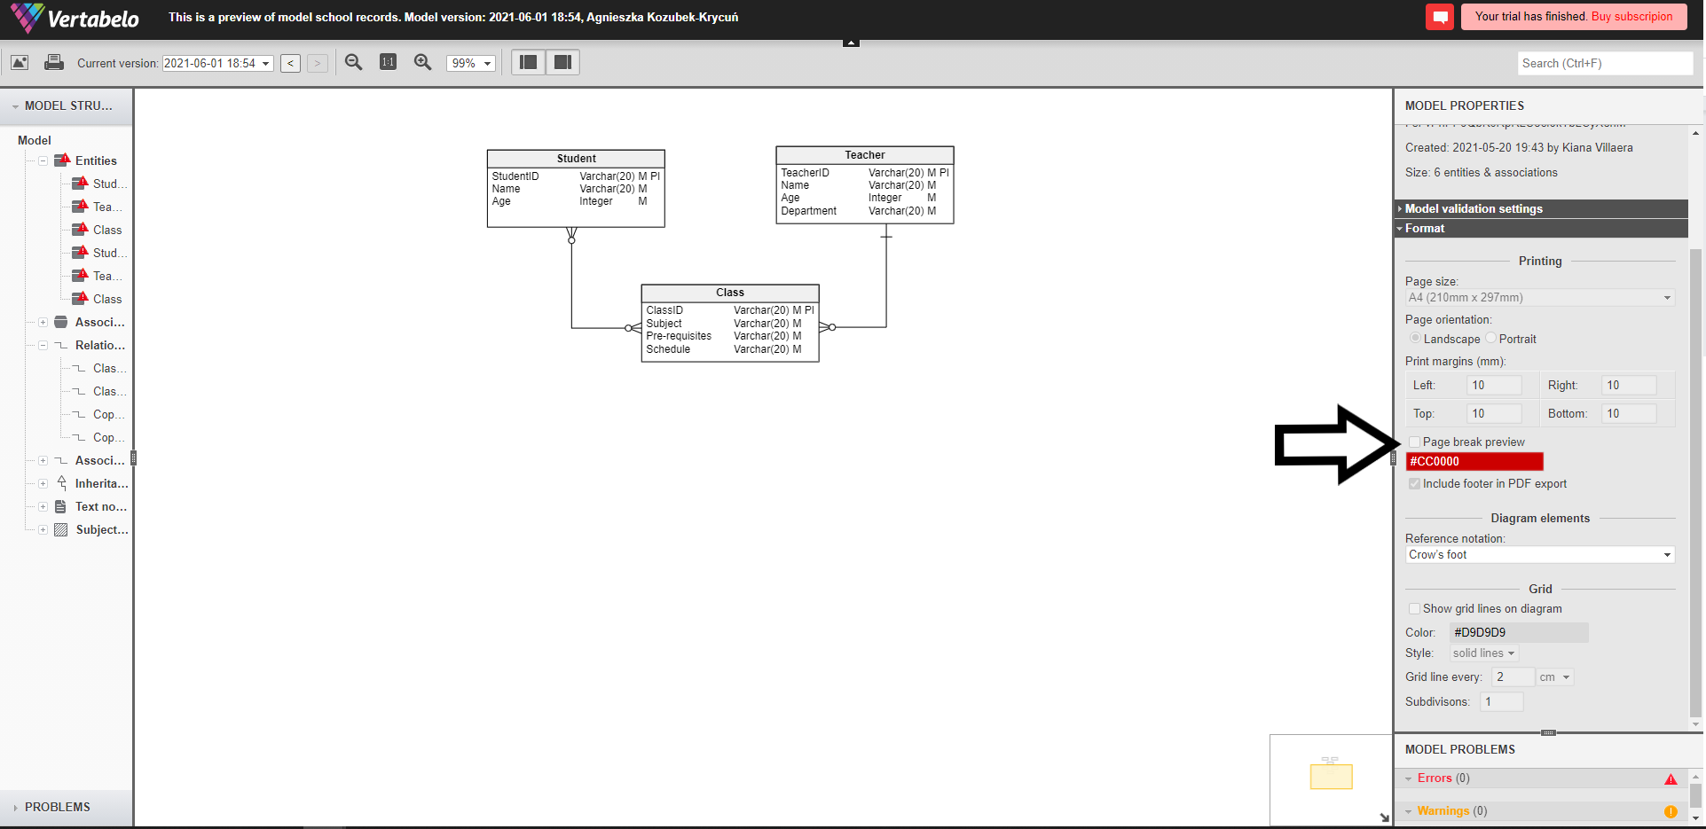The height and width of the screenshot is (829, 1706).
Task: Click the Top print margin field
Action: tap(1495, 413)
